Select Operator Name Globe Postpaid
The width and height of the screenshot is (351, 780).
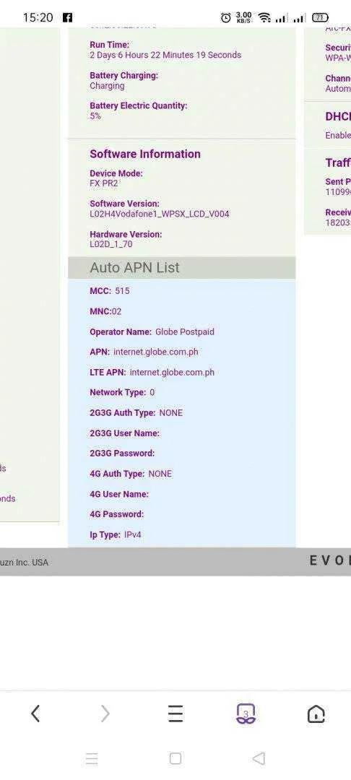pyautogui.click(x=152, y=331)
